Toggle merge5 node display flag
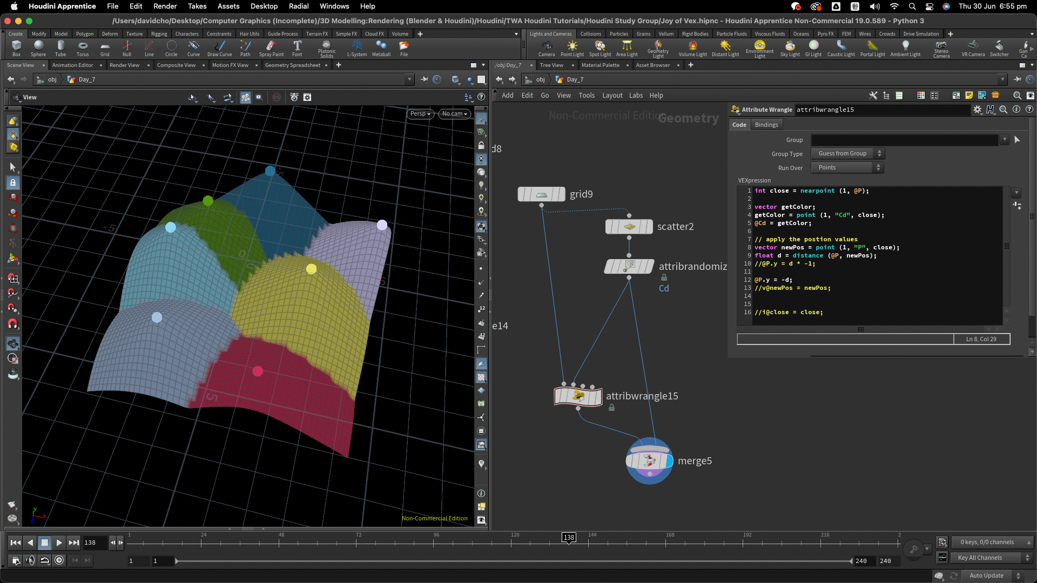The height and width of the screenshot is (583, 1037). coord(670,461)
